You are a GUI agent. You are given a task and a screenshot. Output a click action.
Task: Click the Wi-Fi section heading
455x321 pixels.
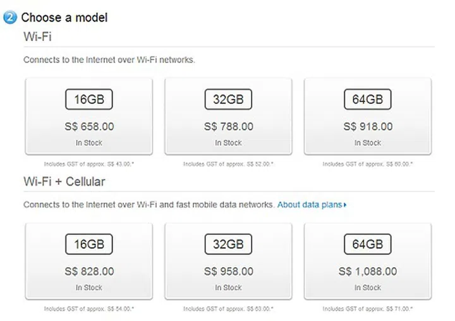[x=37, y=37]
